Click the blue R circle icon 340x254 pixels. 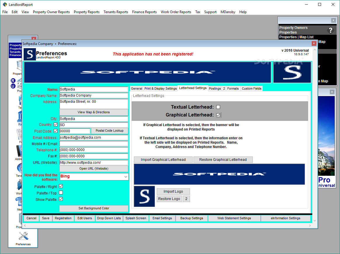click(x=13, y=81)
